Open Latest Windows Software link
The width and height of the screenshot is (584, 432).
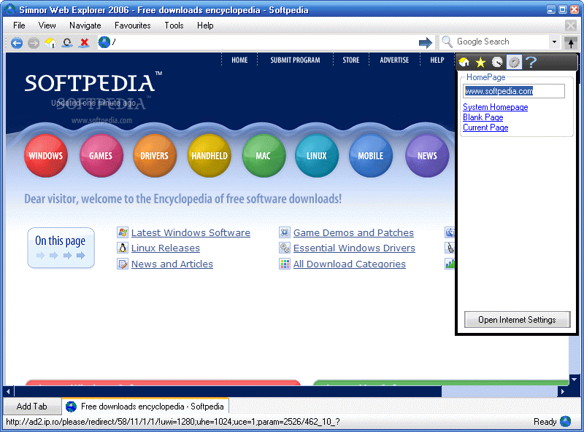(x=191, y=233)
